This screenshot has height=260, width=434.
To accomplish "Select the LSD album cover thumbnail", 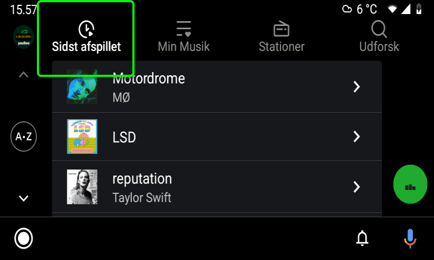I will pos(82,136).
